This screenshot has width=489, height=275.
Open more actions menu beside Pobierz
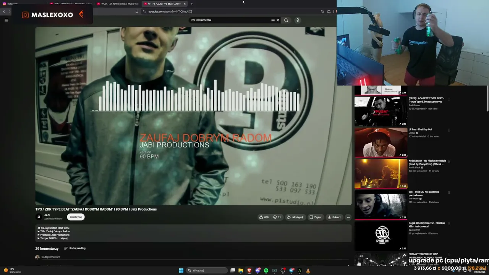[x=348, y=217]
